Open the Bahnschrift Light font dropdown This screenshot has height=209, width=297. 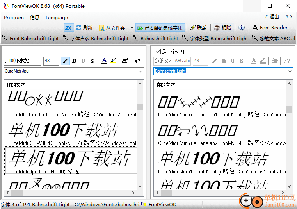click(x=290, y=71)
